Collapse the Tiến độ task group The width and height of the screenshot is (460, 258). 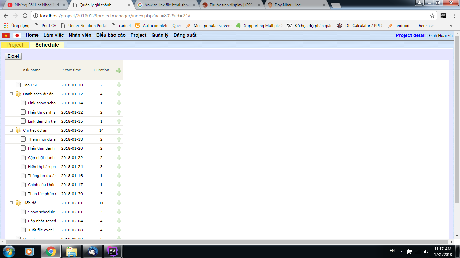11,203
